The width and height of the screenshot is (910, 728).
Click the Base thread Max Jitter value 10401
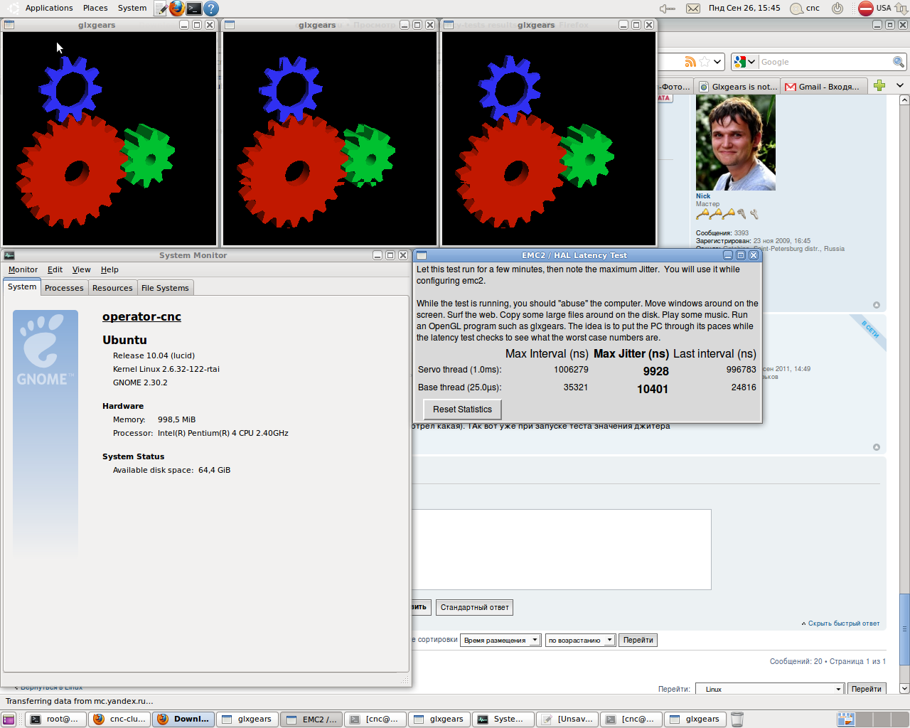click(x=653, y=389)
